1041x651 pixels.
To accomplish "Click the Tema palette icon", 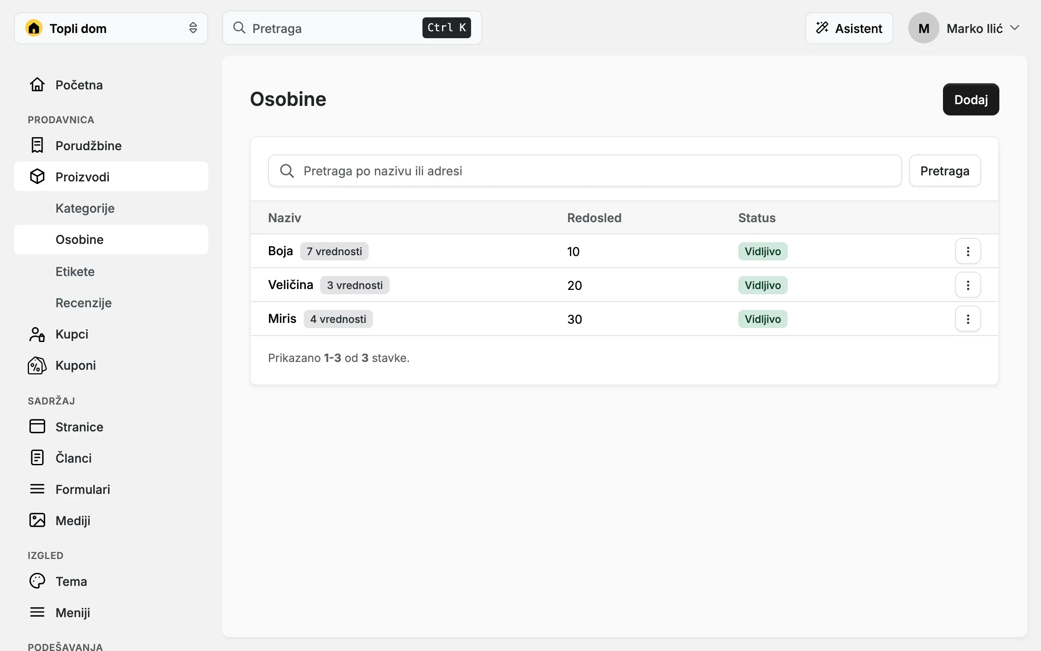I will click(37, 581).
